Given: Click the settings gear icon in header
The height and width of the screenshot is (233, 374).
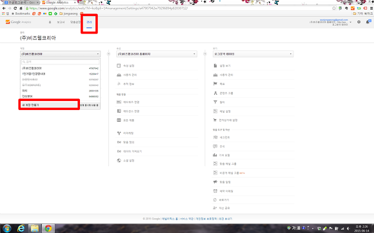Looking at the screenshot, I should 359,22.
